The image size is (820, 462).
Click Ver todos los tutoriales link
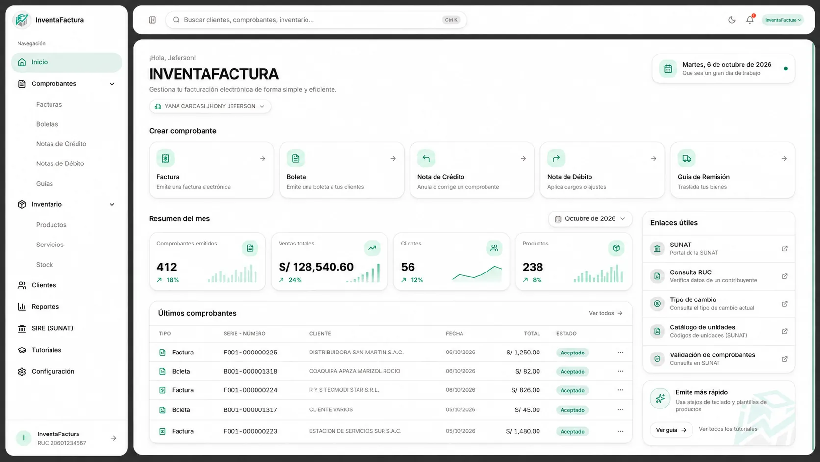pyautogui.click(x=728, y=429)
